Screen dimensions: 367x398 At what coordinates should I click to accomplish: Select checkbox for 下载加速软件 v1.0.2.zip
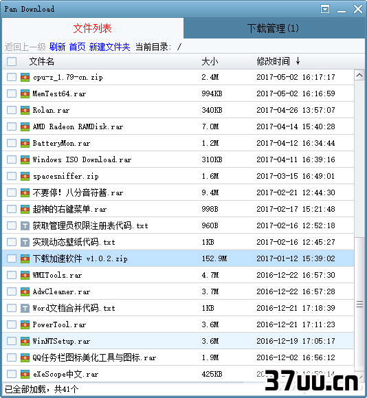12,258
